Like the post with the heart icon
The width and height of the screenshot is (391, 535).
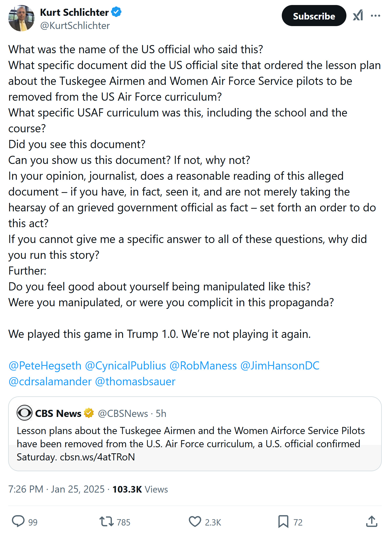pos(195,521)
